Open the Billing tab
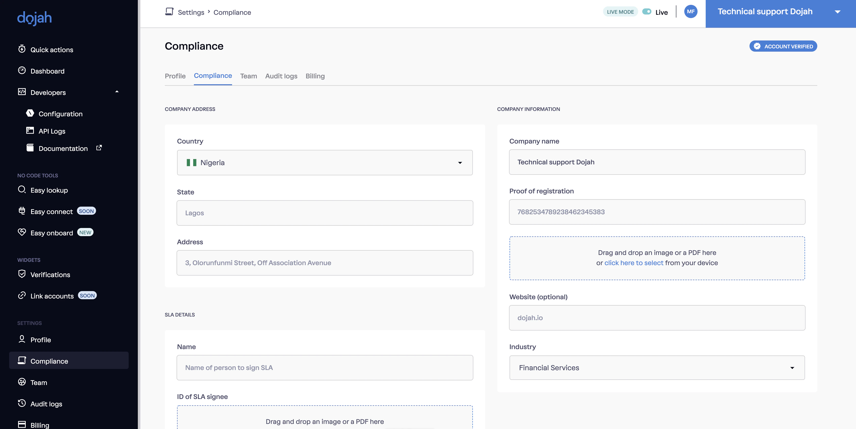856x429 pixels. point(315,76)
